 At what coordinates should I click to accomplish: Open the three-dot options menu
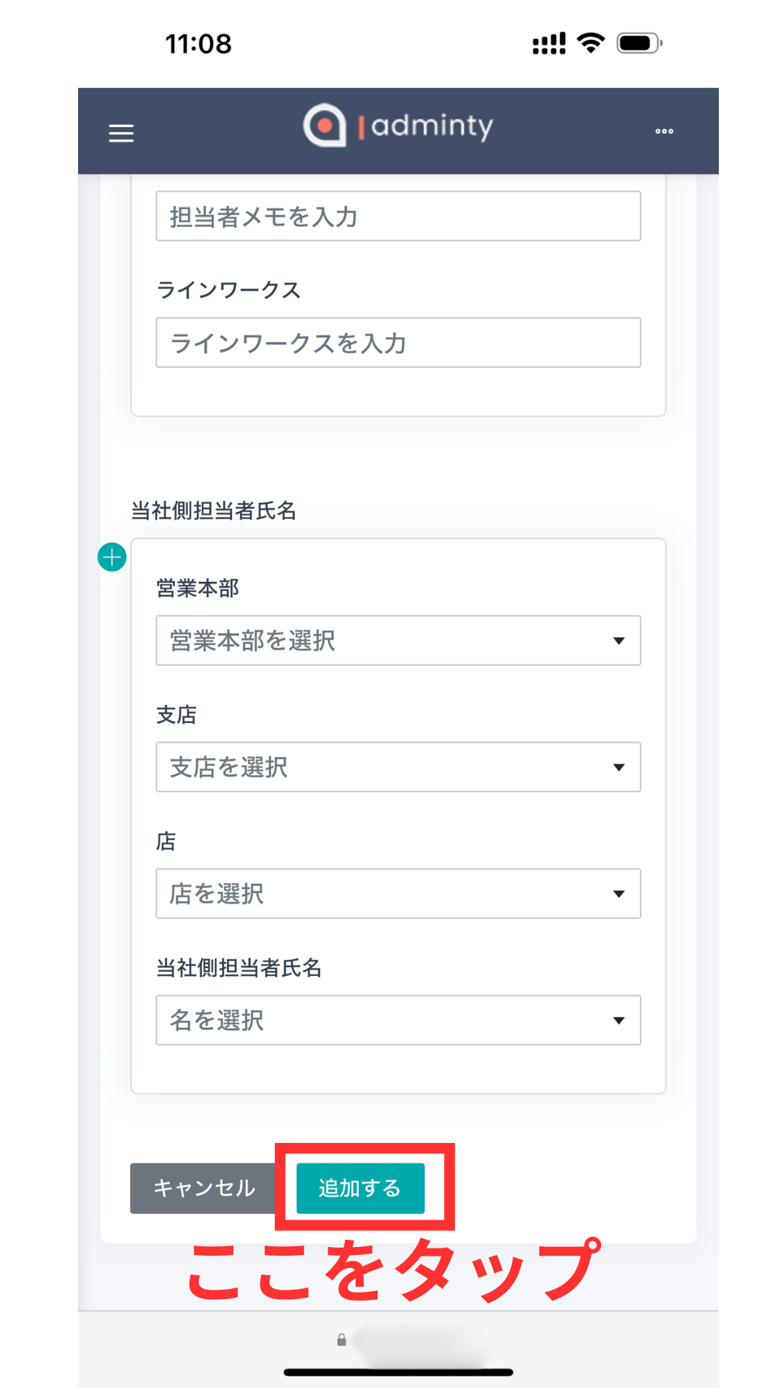point(664,132)
